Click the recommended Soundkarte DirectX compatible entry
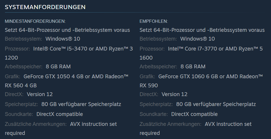 point(194,114)
